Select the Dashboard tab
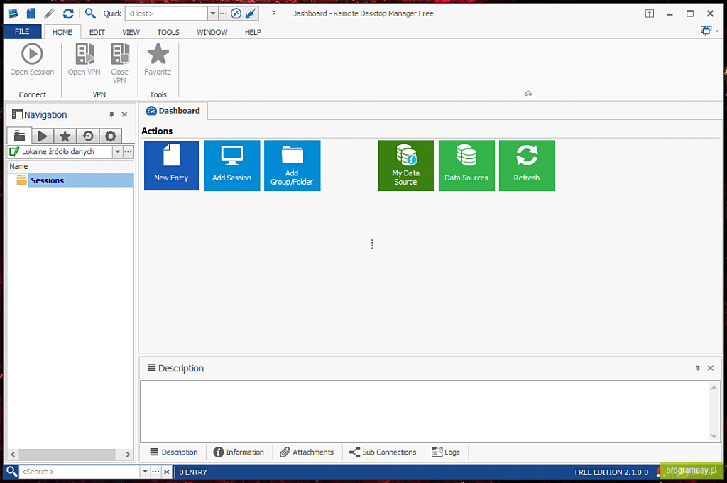The height and width of the screenshot is (483, 727). (x=173, y=111)
